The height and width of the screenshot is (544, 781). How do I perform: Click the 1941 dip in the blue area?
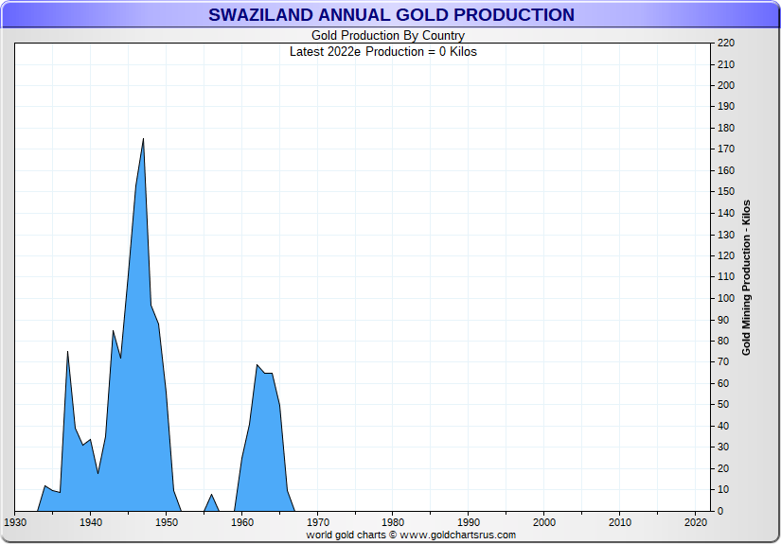click(98, 472)
